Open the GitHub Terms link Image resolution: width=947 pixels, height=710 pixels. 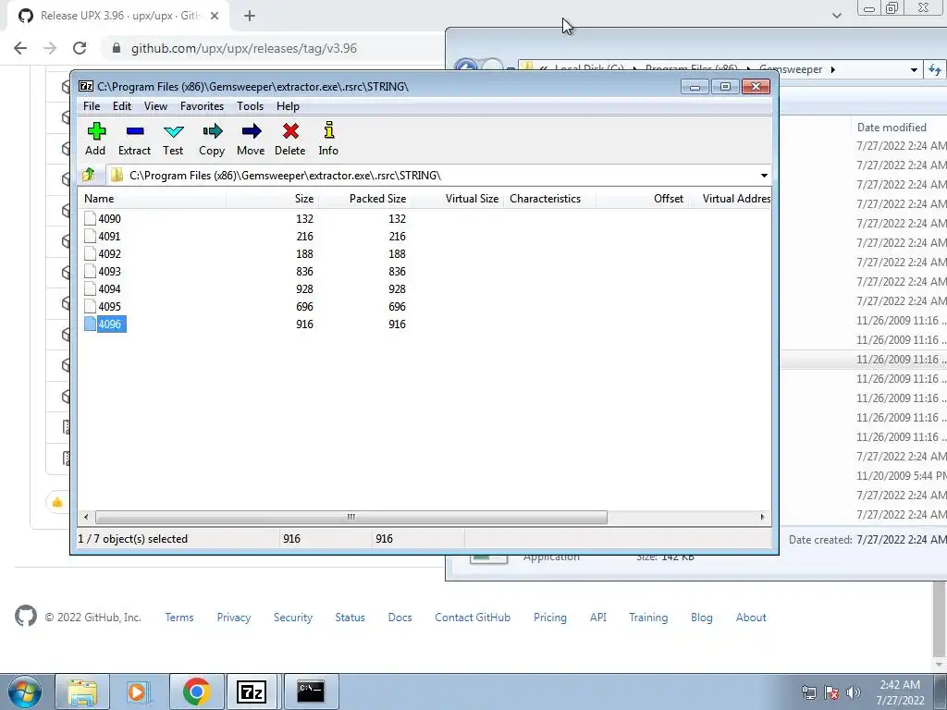179,617
